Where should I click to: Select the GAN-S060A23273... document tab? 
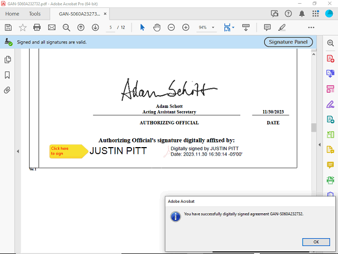point(79,14)
